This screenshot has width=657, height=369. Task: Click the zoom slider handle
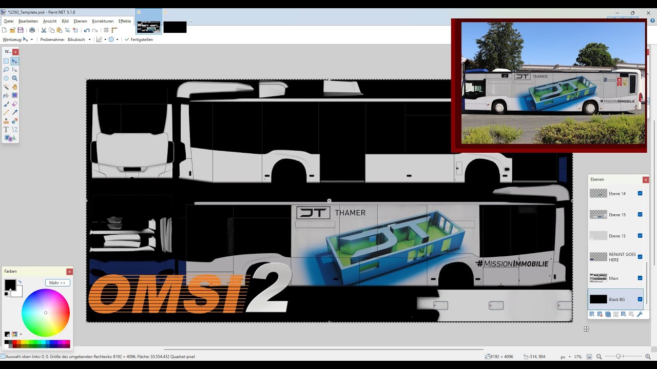click(x=619, y=357)
